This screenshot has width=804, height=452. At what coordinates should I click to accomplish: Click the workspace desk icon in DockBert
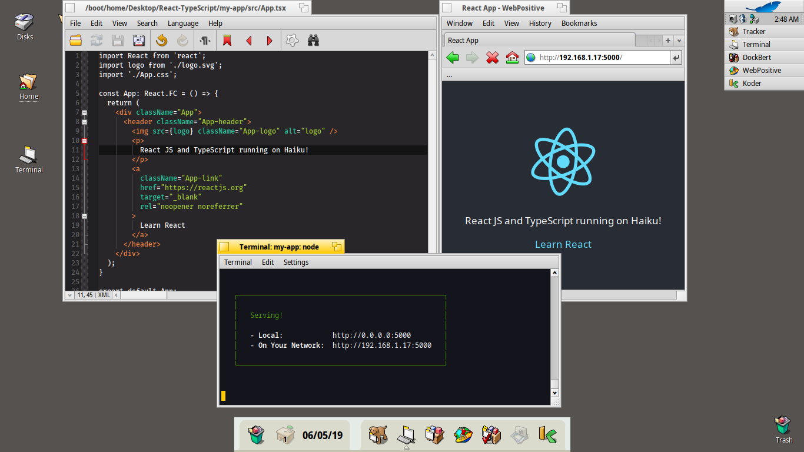pyautogui.click(x=285, y=435)
